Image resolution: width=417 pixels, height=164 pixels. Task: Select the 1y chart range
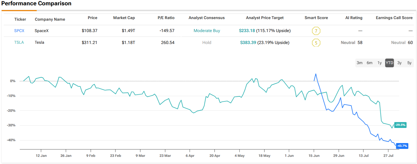(x=379, y=63)
